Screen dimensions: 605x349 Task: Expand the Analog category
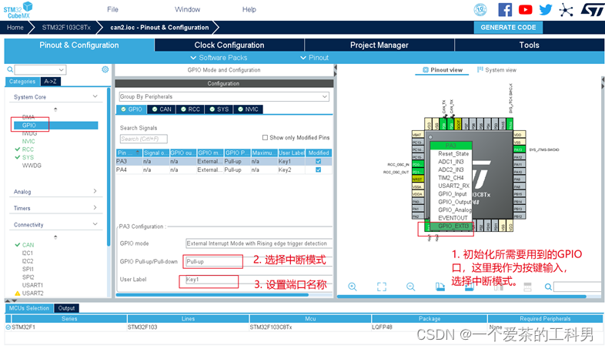(95, 191)
